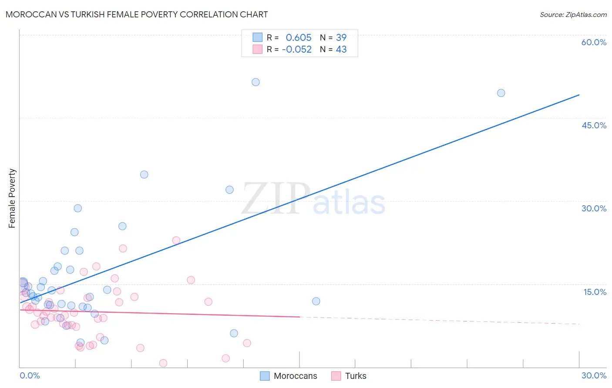Click the pink Turks legend swatch at bottom
The image size is (612, 388).
pos(336,376)
